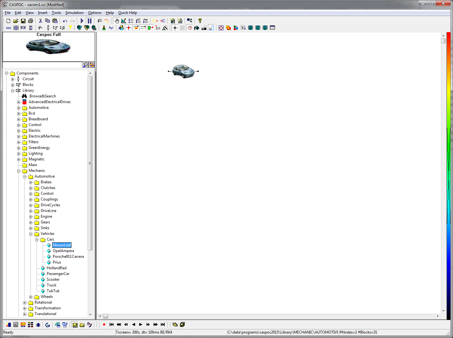Open a file using the folder icon
453x338 pixels.
(x=16, y=21)
